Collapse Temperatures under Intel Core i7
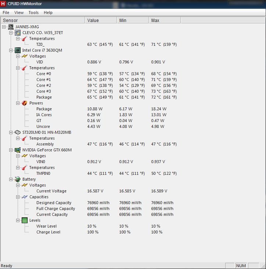This screenshot has width=266, height=269. pyautogui.click(x=18, y=68)
